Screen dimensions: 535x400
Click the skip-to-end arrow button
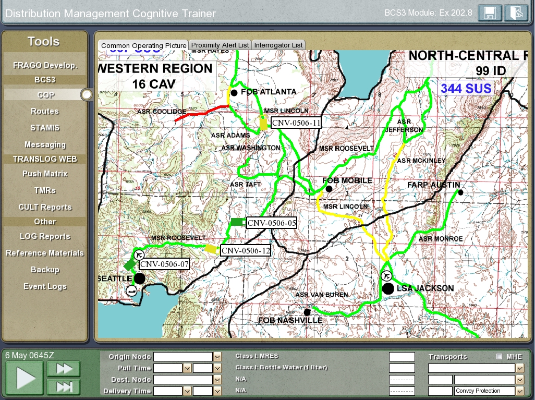64,386
